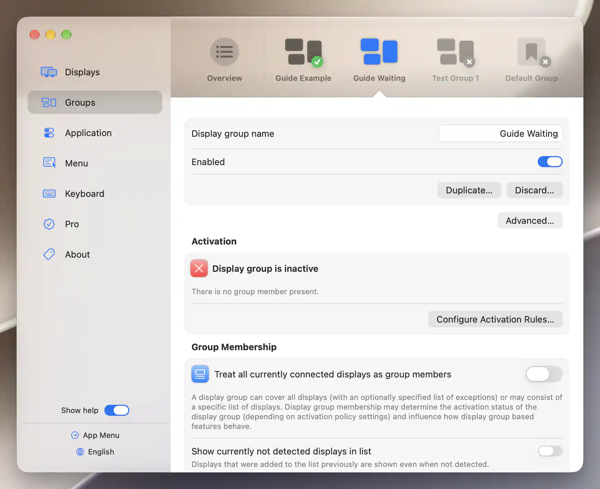The height and width of the screenshot is (489, 600).
Task: Click 'There is no group member present.' text
Action: point(255,291)
